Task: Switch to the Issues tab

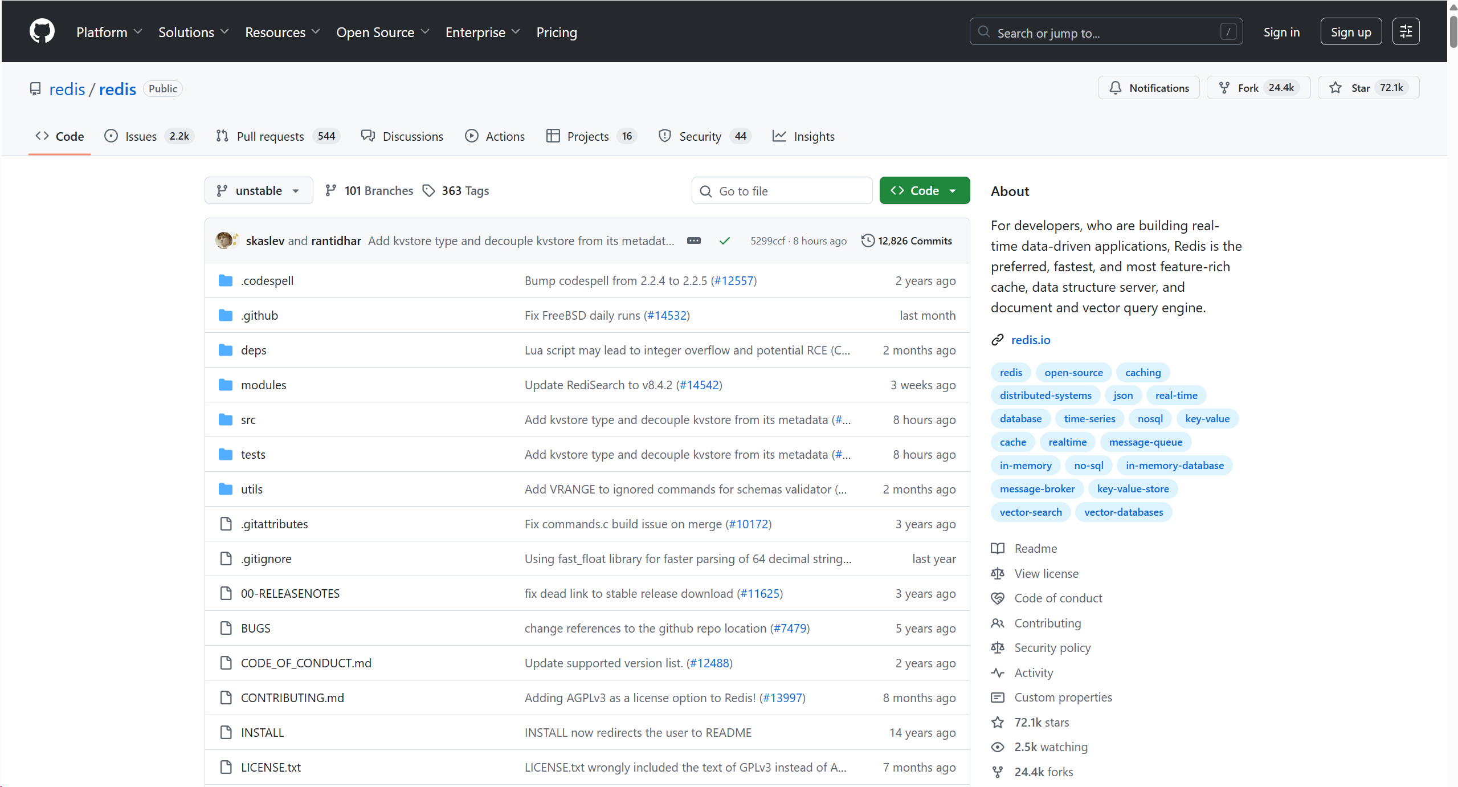Action: (x=140, y=136)
